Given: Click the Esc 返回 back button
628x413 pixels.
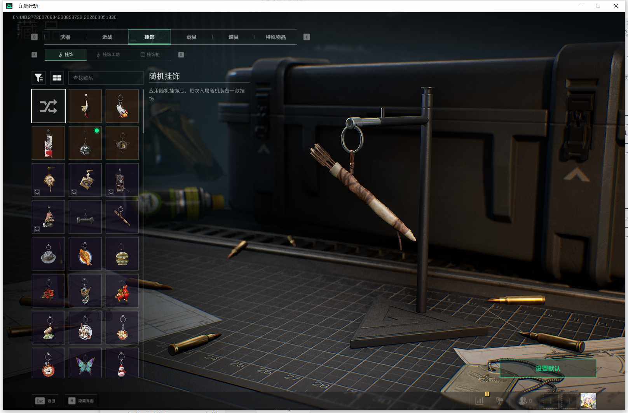Looking at the screenshot, I should 45,401.
